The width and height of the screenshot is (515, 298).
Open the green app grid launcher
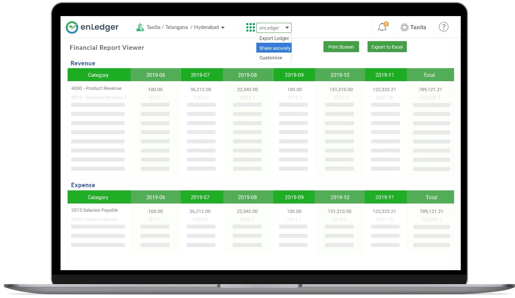pyautogui.click(x=250, y=27)
